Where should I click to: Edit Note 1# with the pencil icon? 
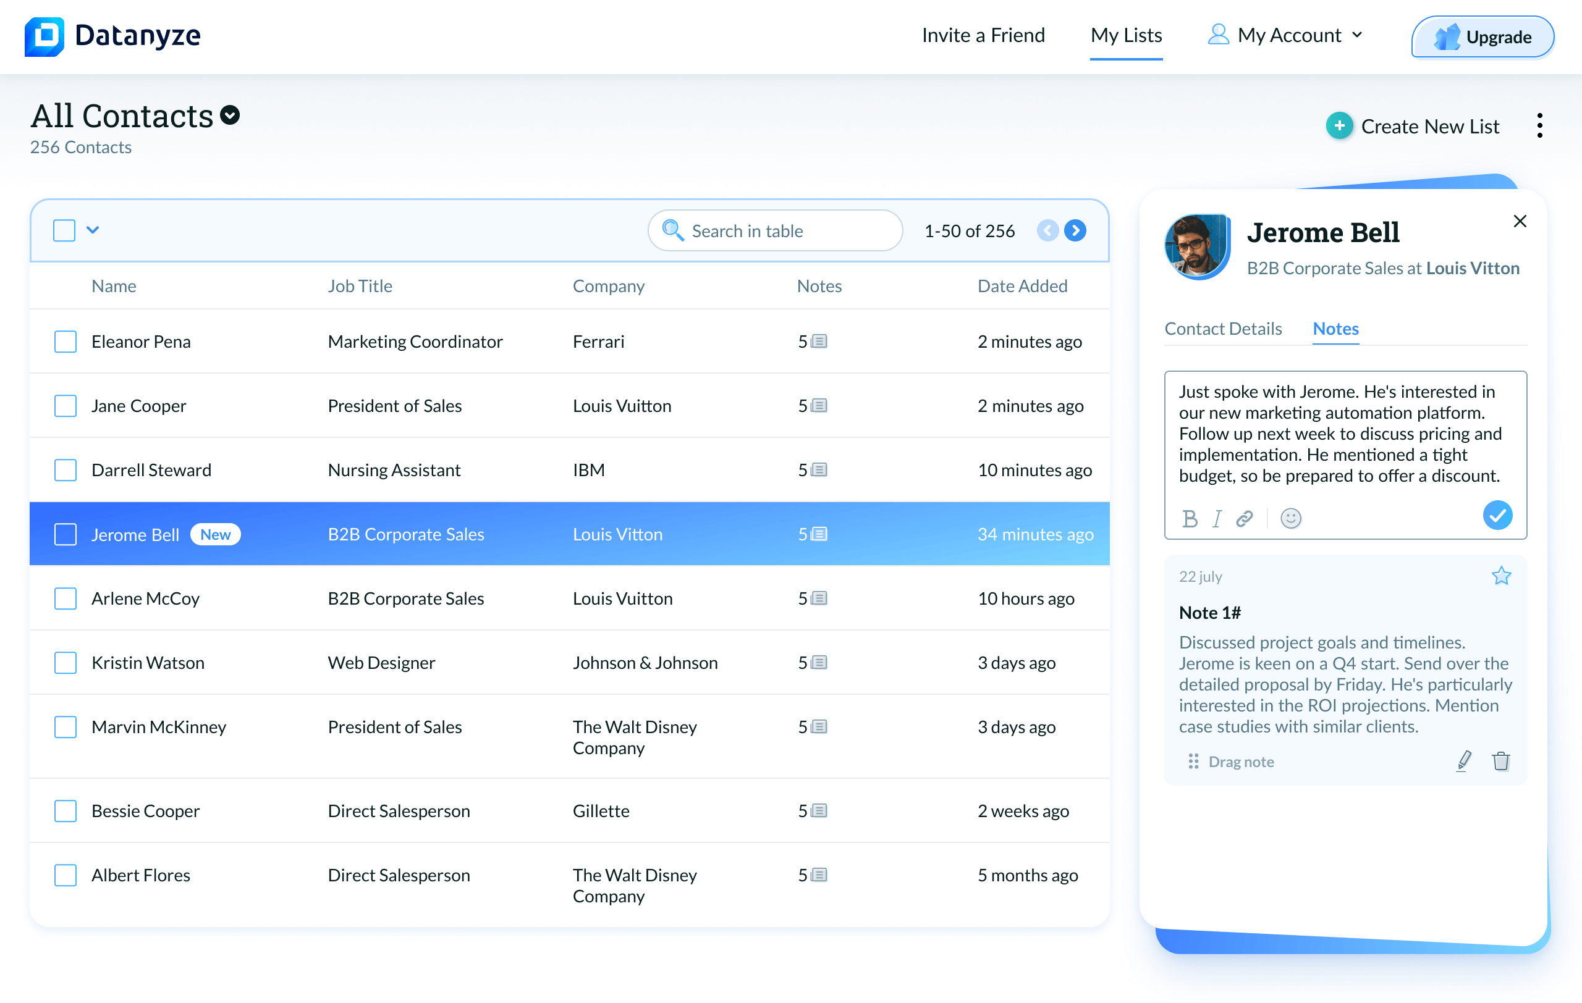(x=1464, y=762)
